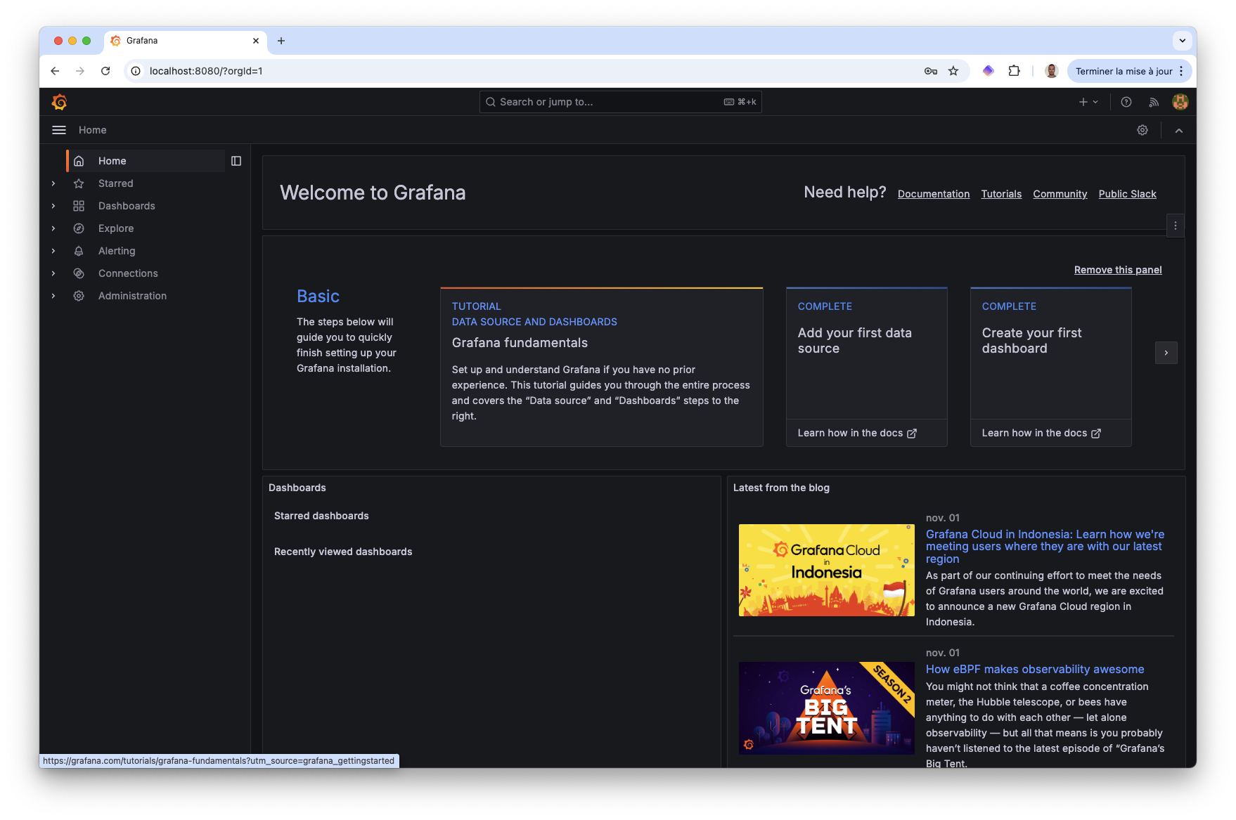This screenshot has width=1236, height=820.
Task: Click Remove this panel
Action: tap(1117, 270)
